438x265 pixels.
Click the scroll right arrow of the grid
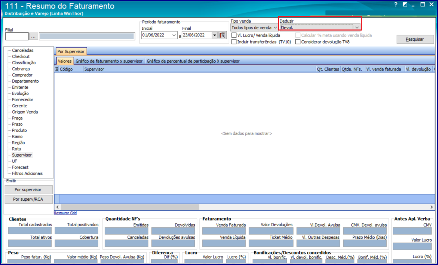pyautogui.click(x=432, y=207)
